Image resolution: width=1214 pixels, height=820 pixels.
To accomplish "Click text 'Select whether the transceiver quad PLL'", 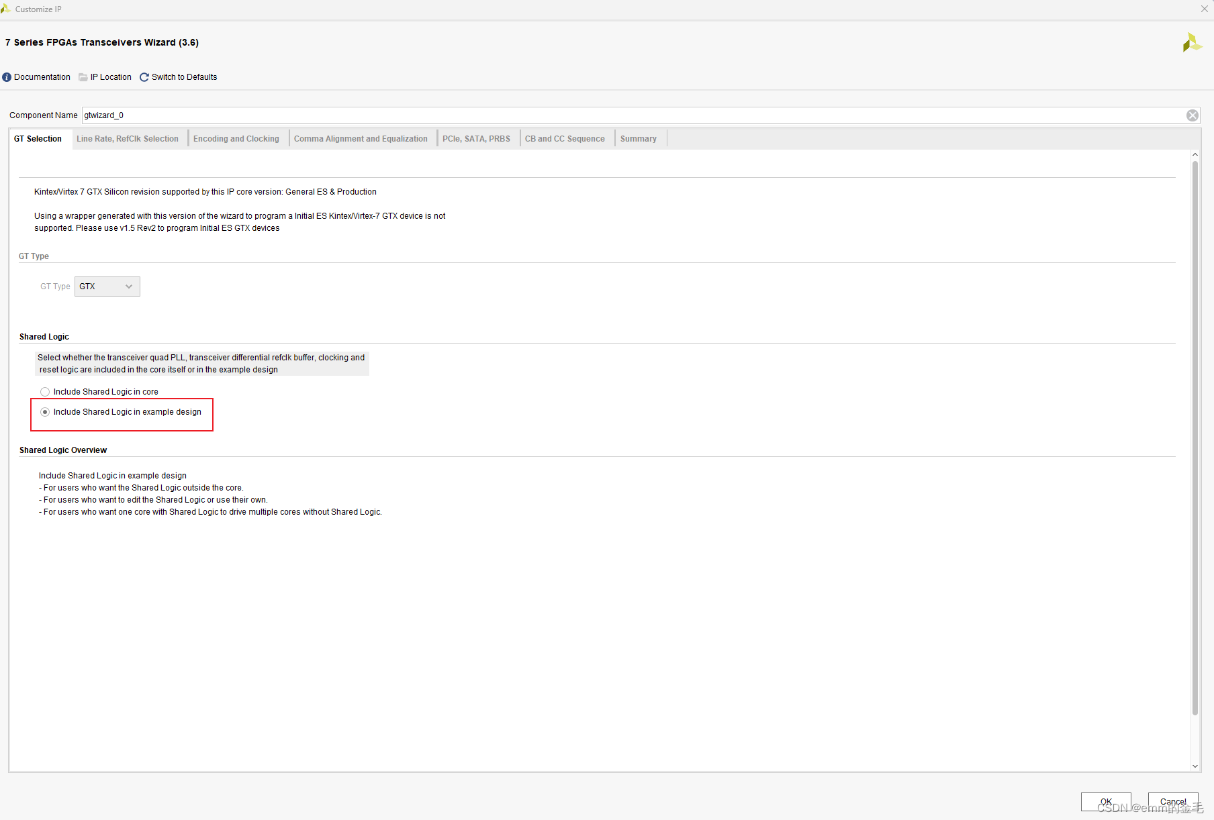I will pyautogui.click(x=111, y=358).
